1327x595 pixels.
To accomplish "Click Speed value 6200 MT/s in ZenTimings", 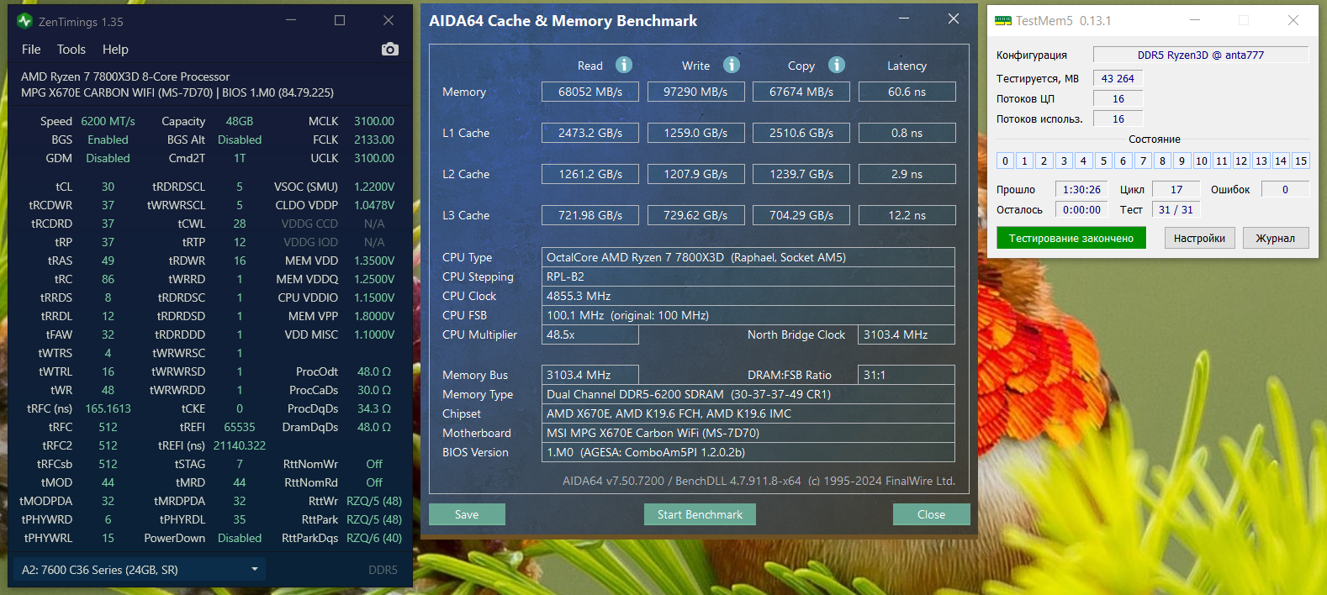I will (108, 121).
